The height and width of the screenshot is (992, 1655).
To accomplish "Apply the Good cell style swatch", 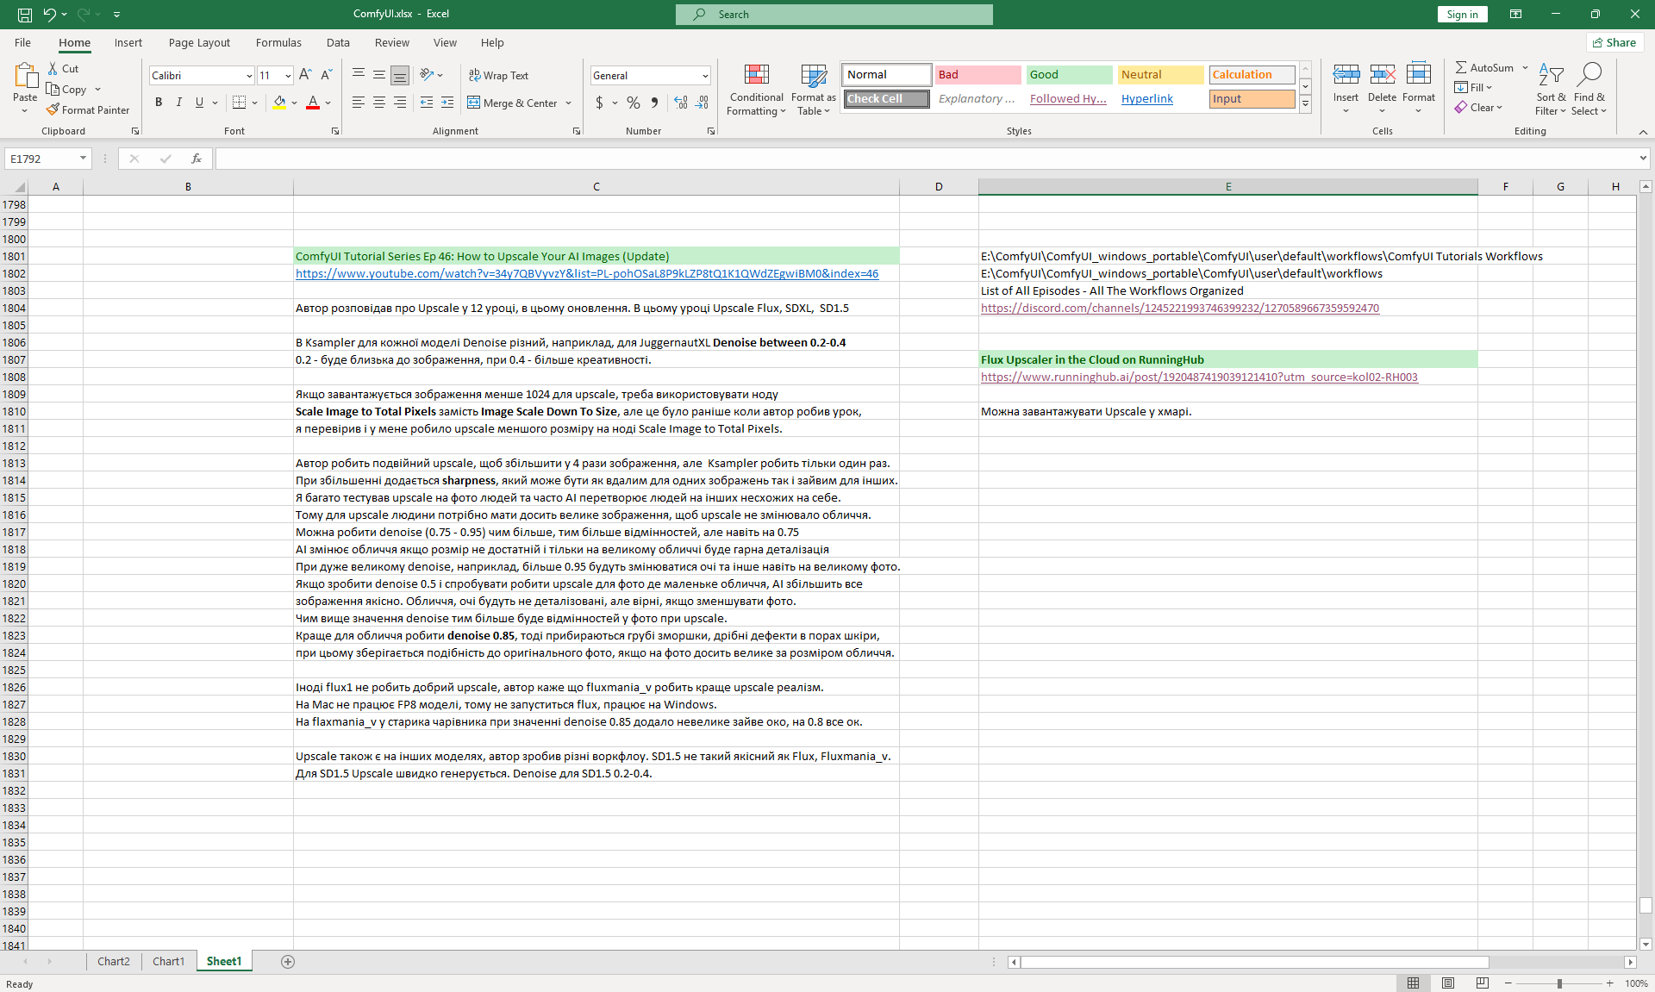I will pyautogui.click(x=1069, y=75).
